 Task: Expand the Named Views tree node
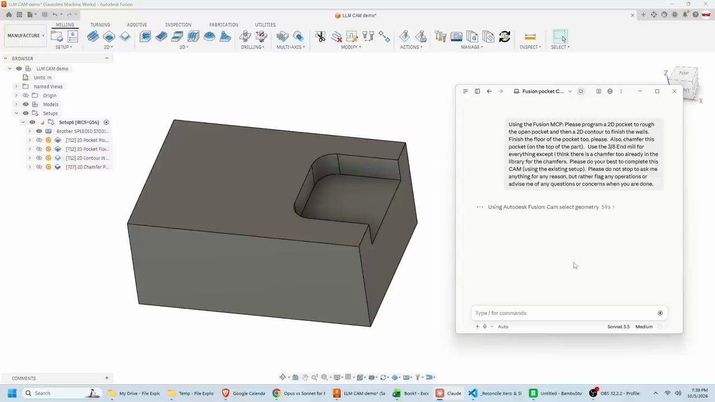(16, 87)
